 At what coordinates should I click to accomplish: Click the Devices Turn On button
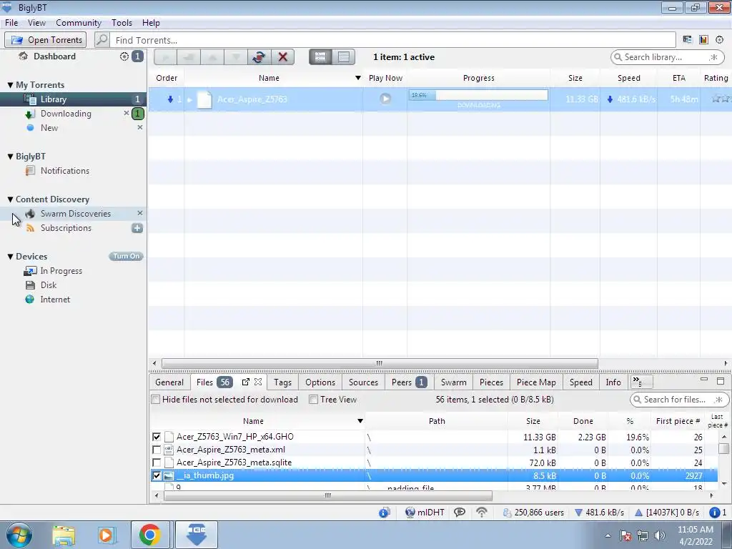point(126,257)
